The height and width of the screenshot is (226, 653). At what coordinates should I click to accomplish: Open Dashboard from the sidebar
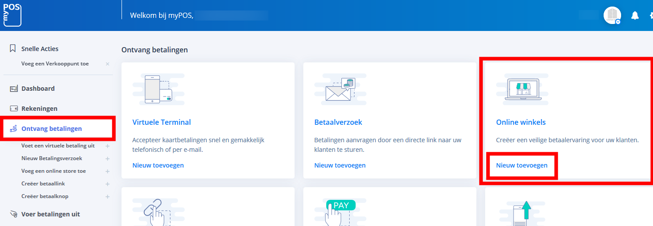pyautogui.click(x=38, y=89)
